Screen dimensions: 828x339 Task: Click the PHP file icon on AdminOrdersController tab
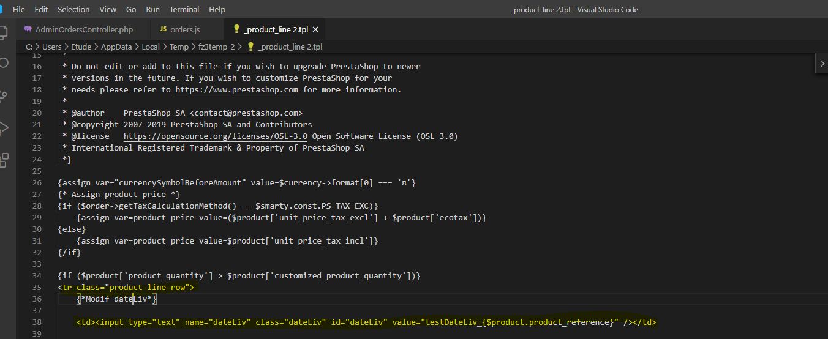coord(28,29)
